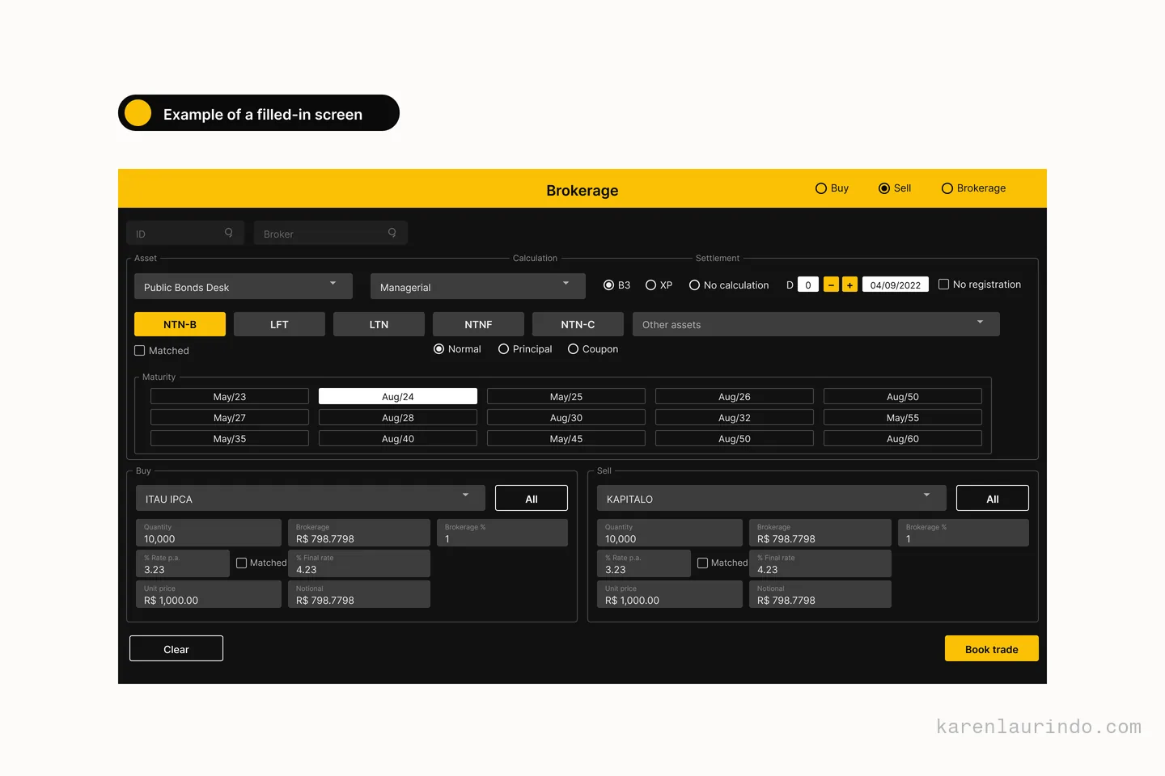Choose Aug/24 maturity

click(398, 396)
